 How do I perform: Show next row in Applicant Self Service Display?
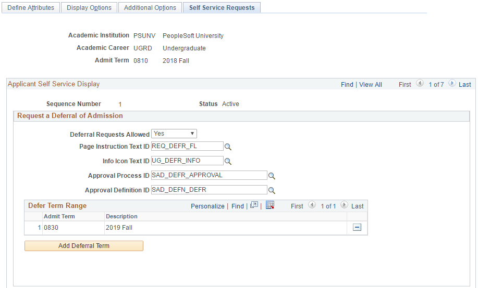(452, 83)
